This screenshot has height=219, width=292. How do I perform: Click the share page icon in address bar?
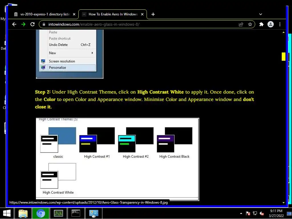click(241, 25)
